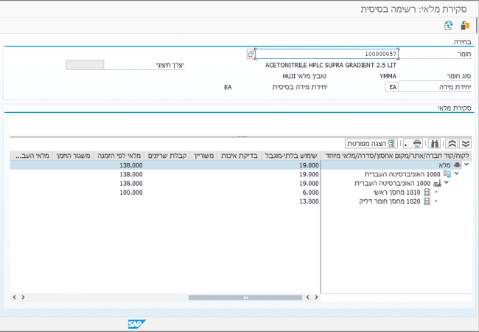Click column header שימוש בלתי-מוגבל
This screenshot has height=332, width=479.
(x=291, y=156)
